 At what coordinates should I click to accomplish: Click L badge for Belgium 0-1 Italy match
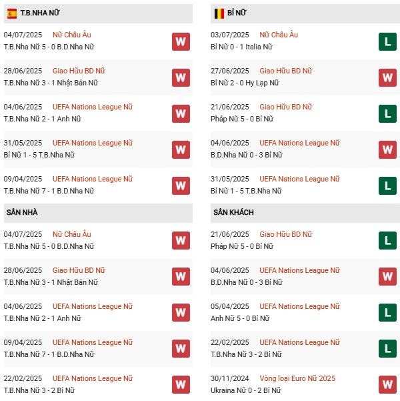click(x=387, y=41)
